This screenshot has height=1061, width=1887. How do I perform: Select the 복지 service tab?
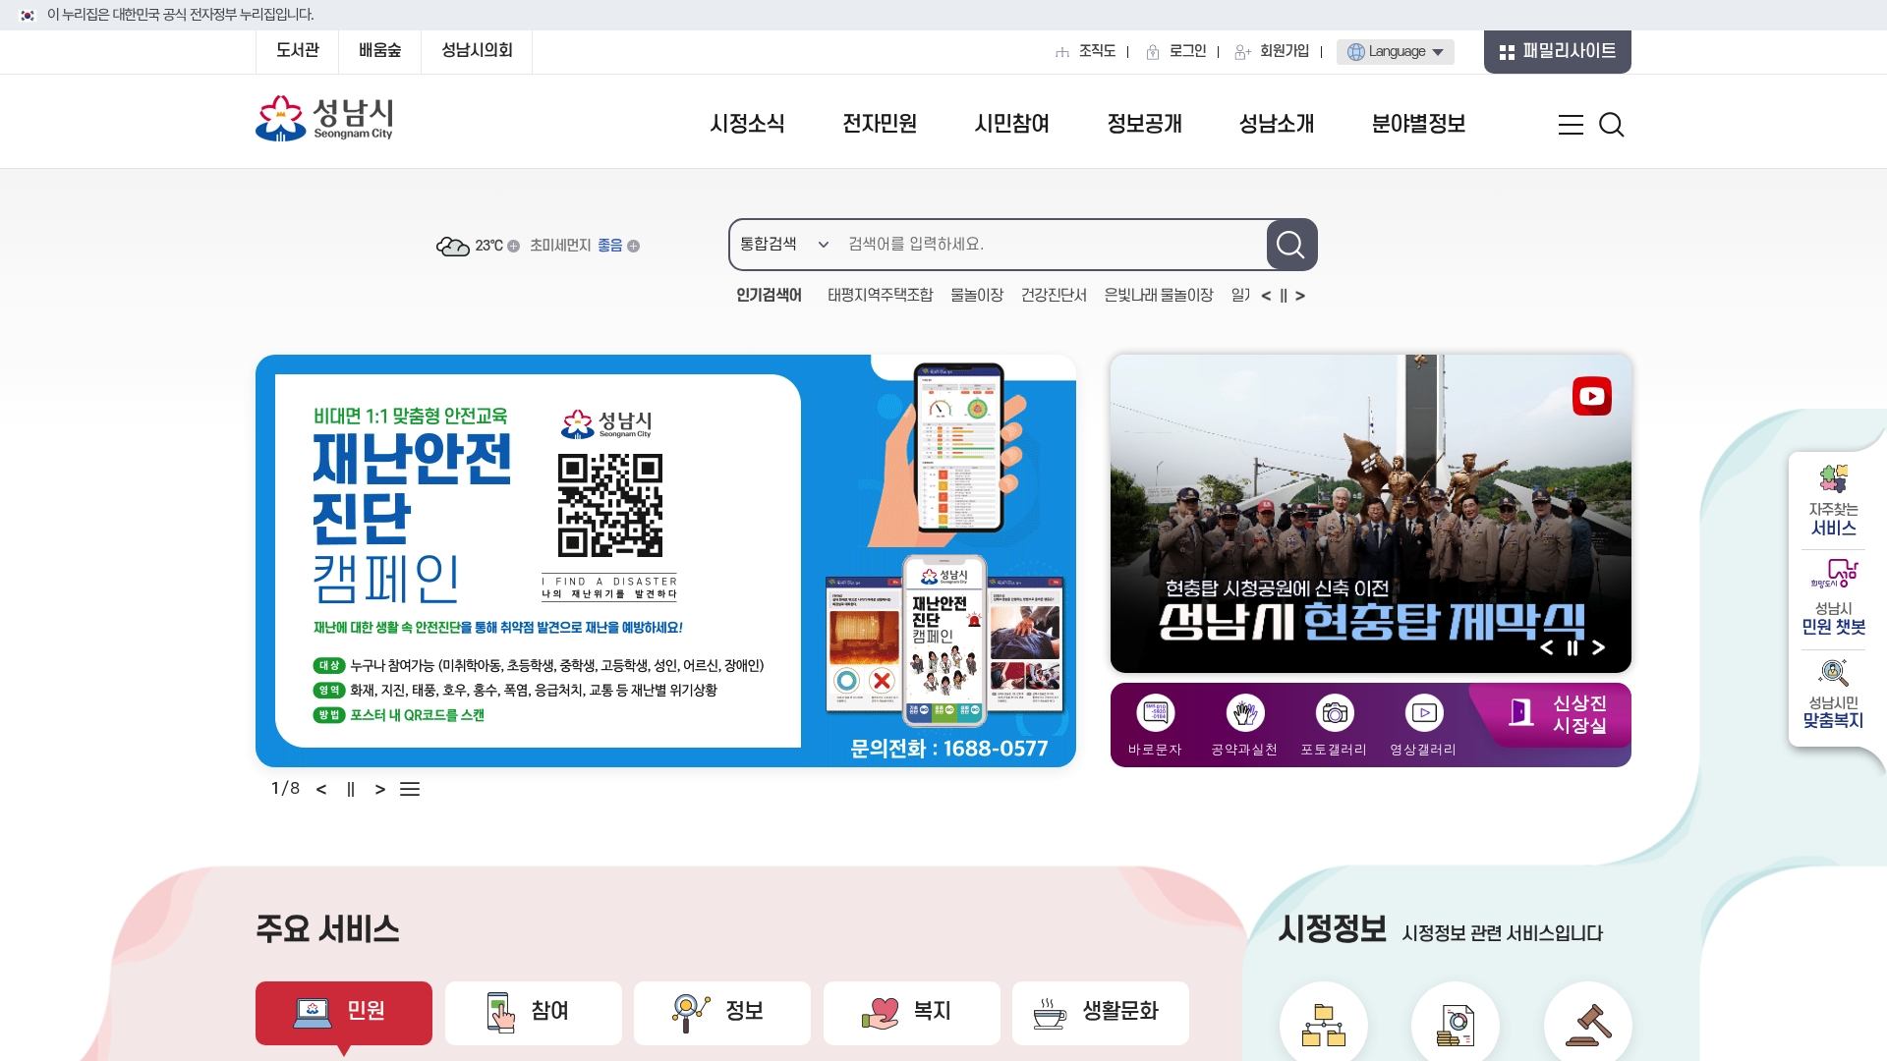(912, 1013)
